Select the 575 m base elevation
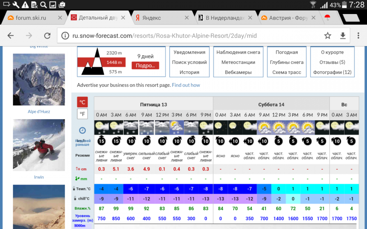367x229 pixels. coord(115,72)
